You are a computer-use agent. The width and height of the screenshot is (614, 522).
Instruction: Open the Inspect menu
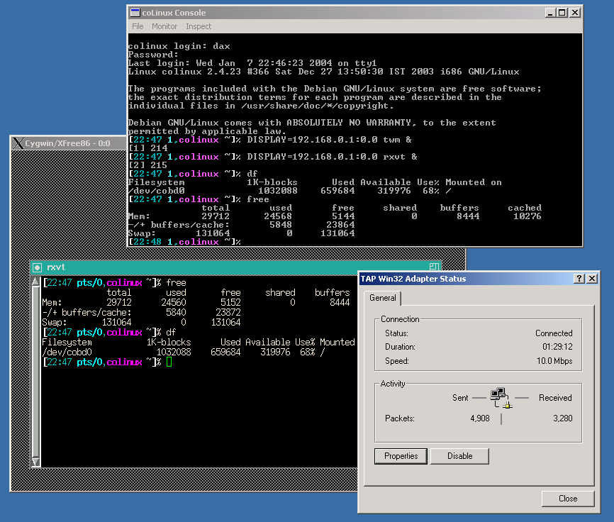(x=199, y=26)
